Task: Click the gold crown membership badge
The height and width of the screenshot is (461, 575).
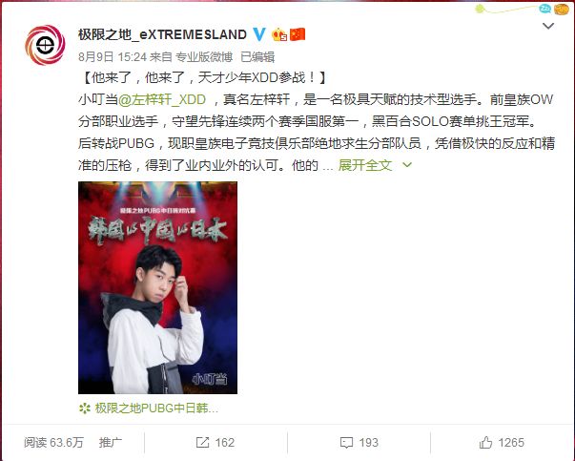Action: coord(279,34)
